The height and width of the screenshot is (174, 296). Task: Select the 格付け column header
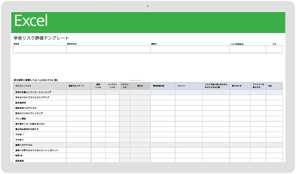pos(140,86)
